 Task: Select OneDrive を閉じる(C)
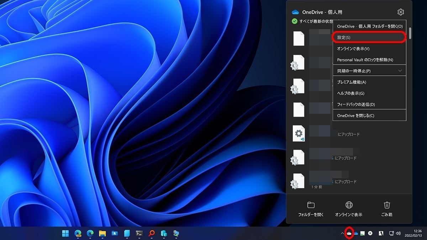[x=369, y=116]
